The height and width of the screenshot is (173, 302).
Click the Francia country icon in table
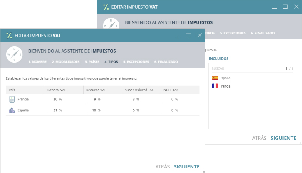click(x=12, y=99)
